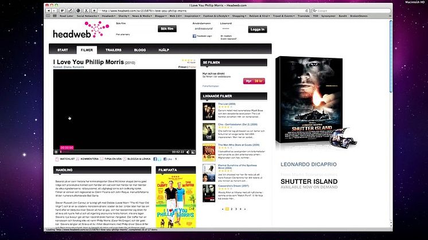Open the News & Media bookmarks dropdown
The height and width of the screenshot is (240, 428).
[142, 16]
